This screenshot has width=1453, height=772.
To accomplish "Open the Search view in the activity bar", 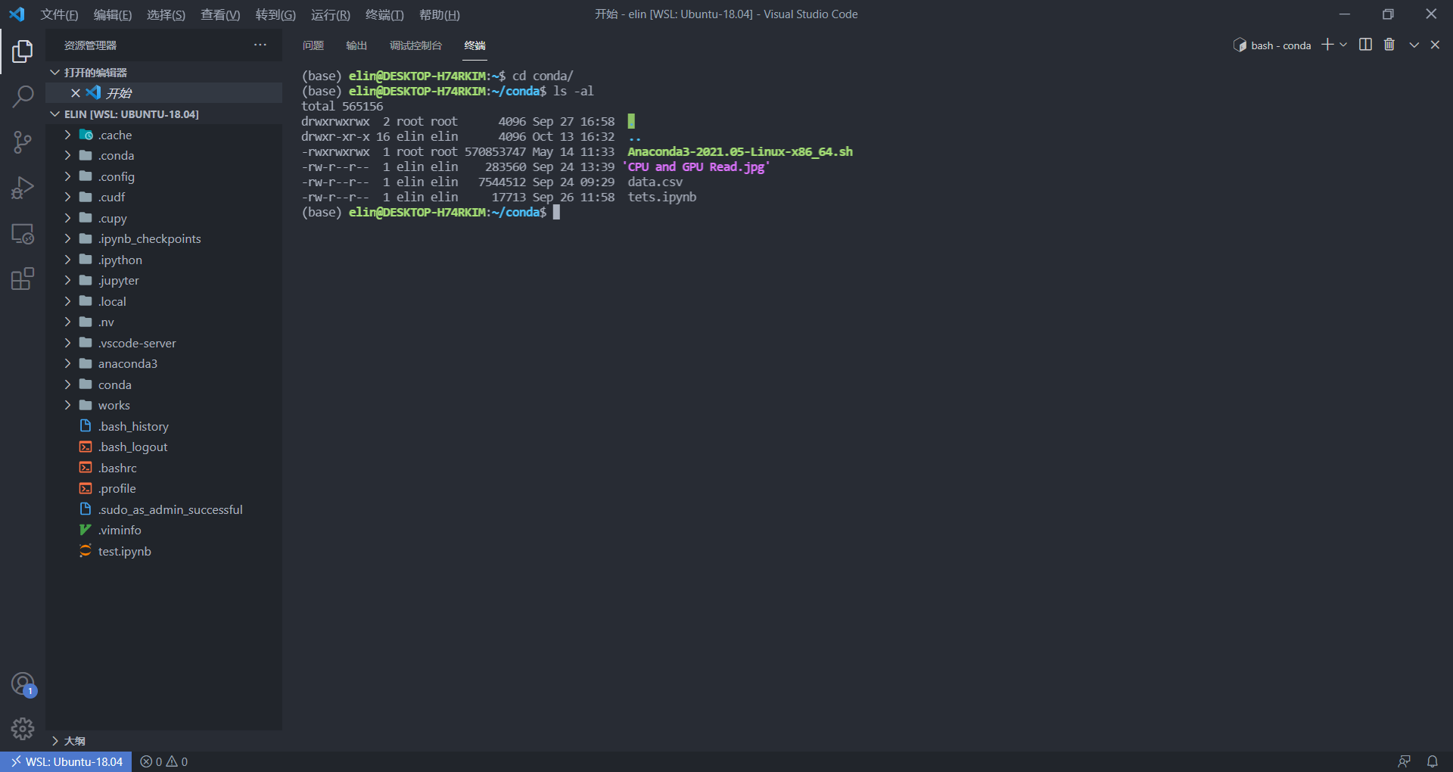I will click(x=23, y=97).
